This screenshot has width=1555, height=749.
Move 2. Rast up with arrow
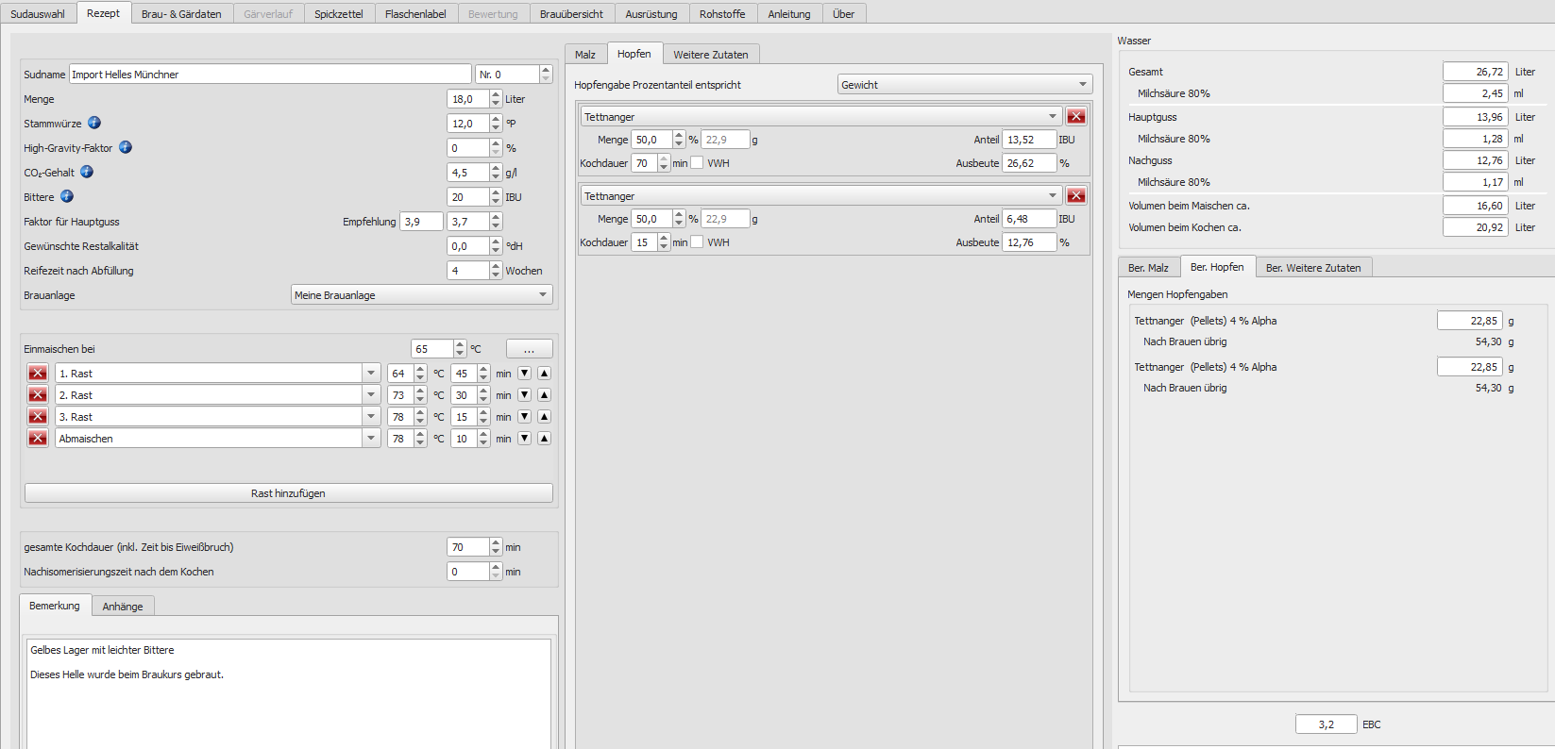pos(544,395)
